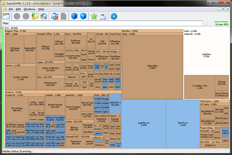Select the IMShared 886.7Mb block
The image size is (232, 155).
pos(15,49)
